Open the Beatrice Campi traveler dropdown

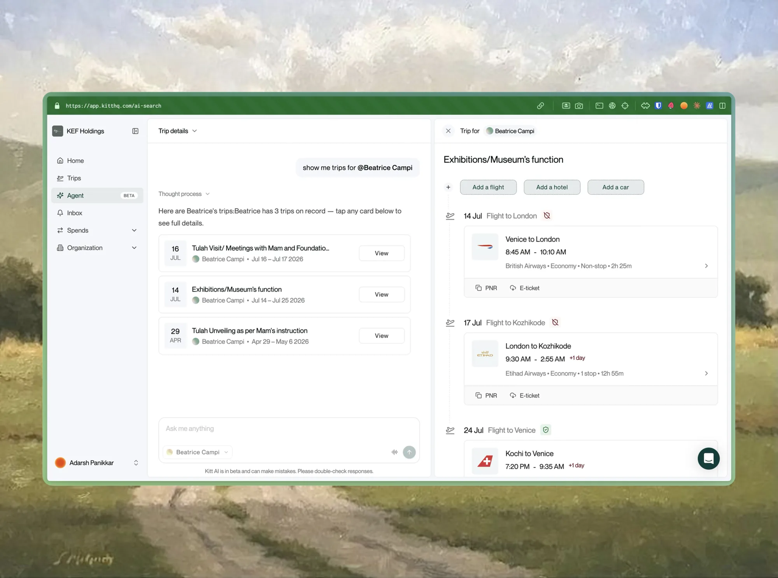pos(198,452)
